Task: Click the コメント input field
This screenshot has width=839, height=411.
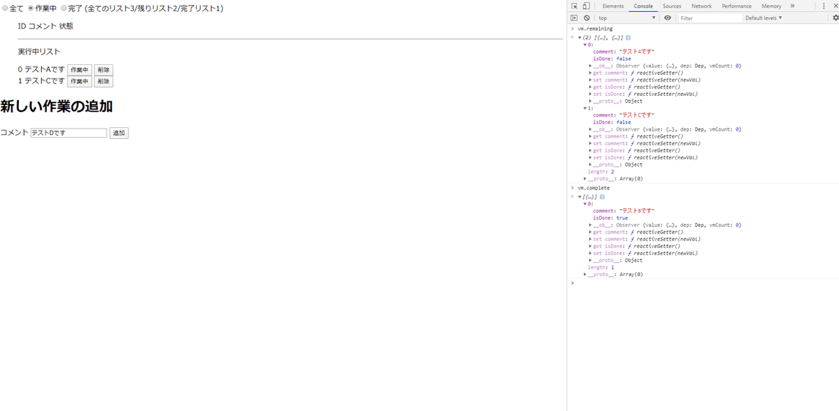Action: point(69,133)
